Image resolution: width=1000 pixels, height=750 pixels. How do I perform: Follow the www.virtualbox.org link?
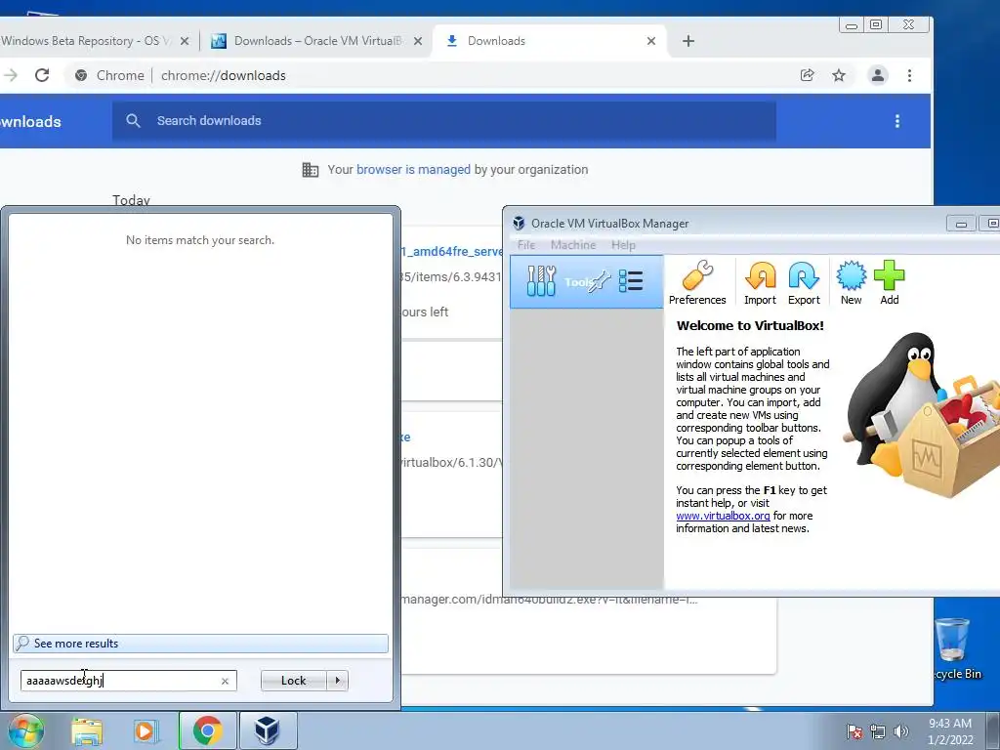(723, 516)
